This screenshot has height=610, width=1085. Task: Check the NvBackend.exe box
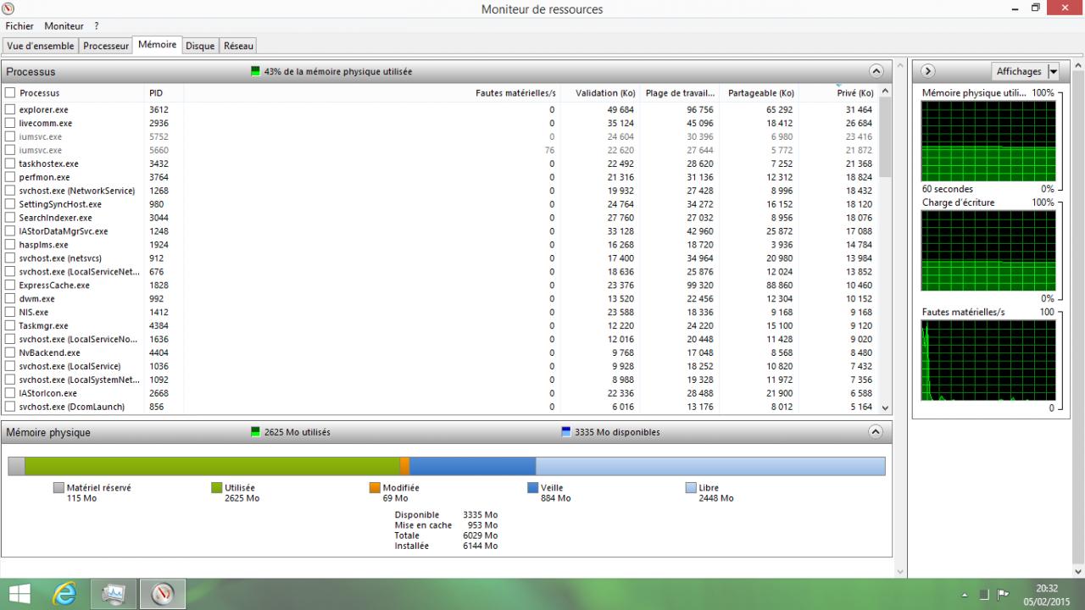click(10, 352)
